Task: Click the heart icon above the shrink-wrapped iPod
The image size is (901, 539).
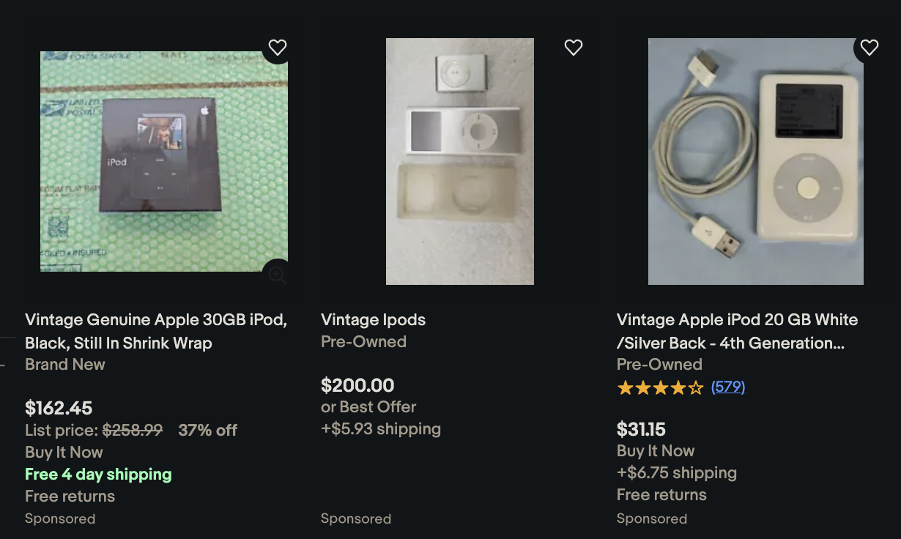Action: pos(277,47)
